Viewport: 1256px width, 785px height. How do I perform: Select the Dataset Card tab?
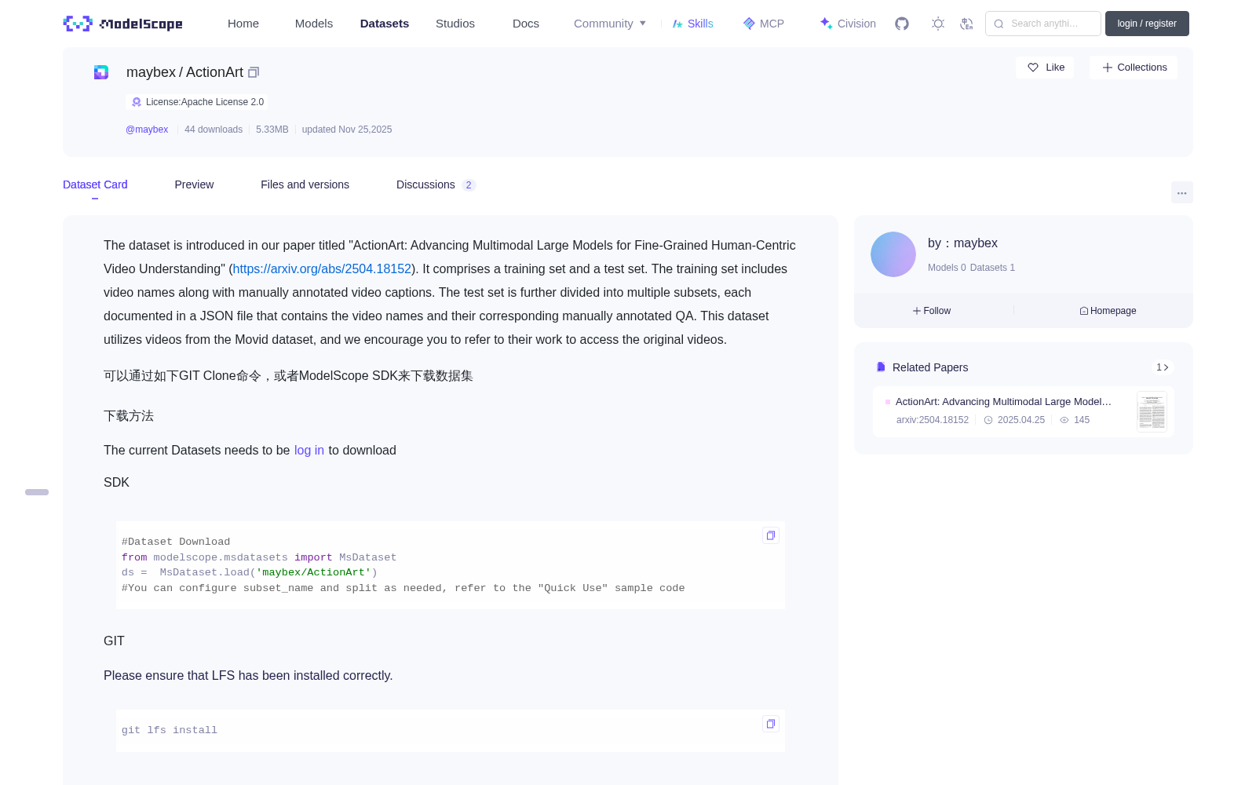(95, 184)
